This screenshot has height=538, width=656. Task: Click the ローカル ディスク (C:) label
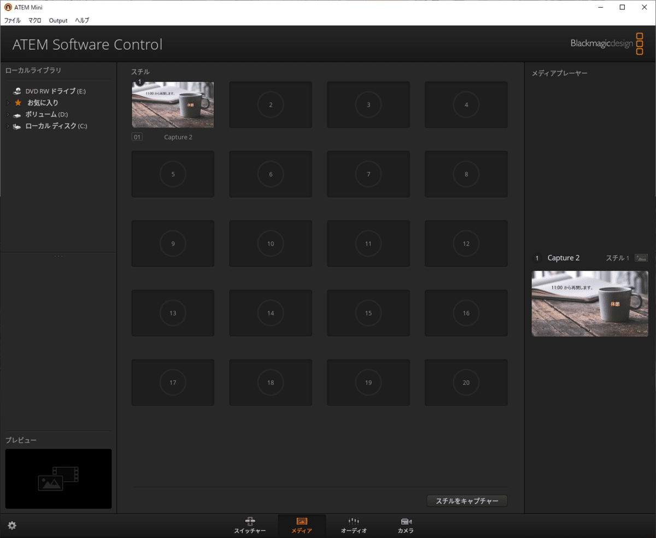(56, 126)
